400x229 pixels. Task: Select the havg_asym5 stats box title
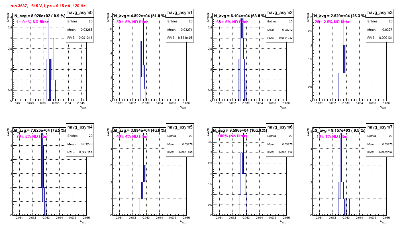[x=180, y=127]
